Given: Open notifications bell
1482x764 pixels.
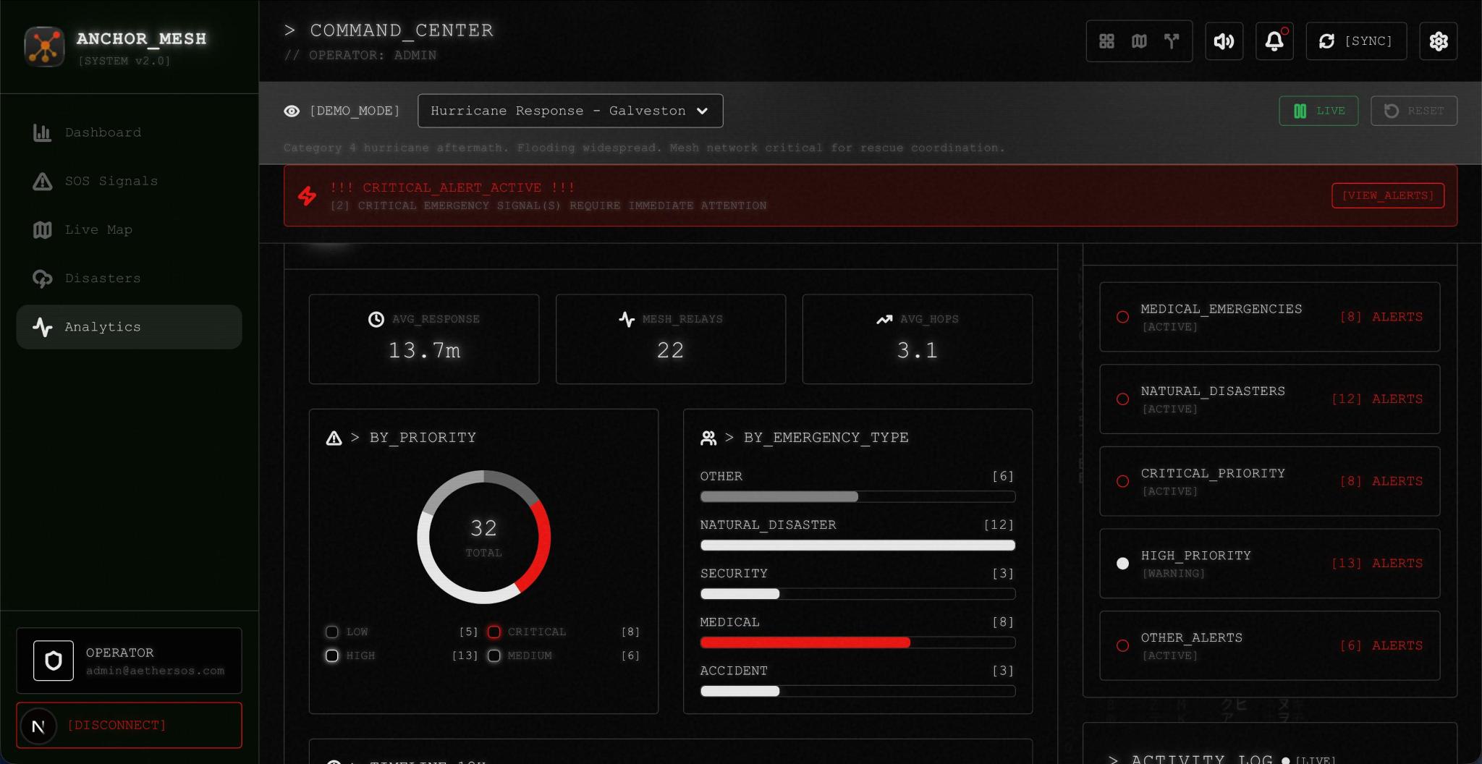Looking at the screenshot, I should [1274, 41].
